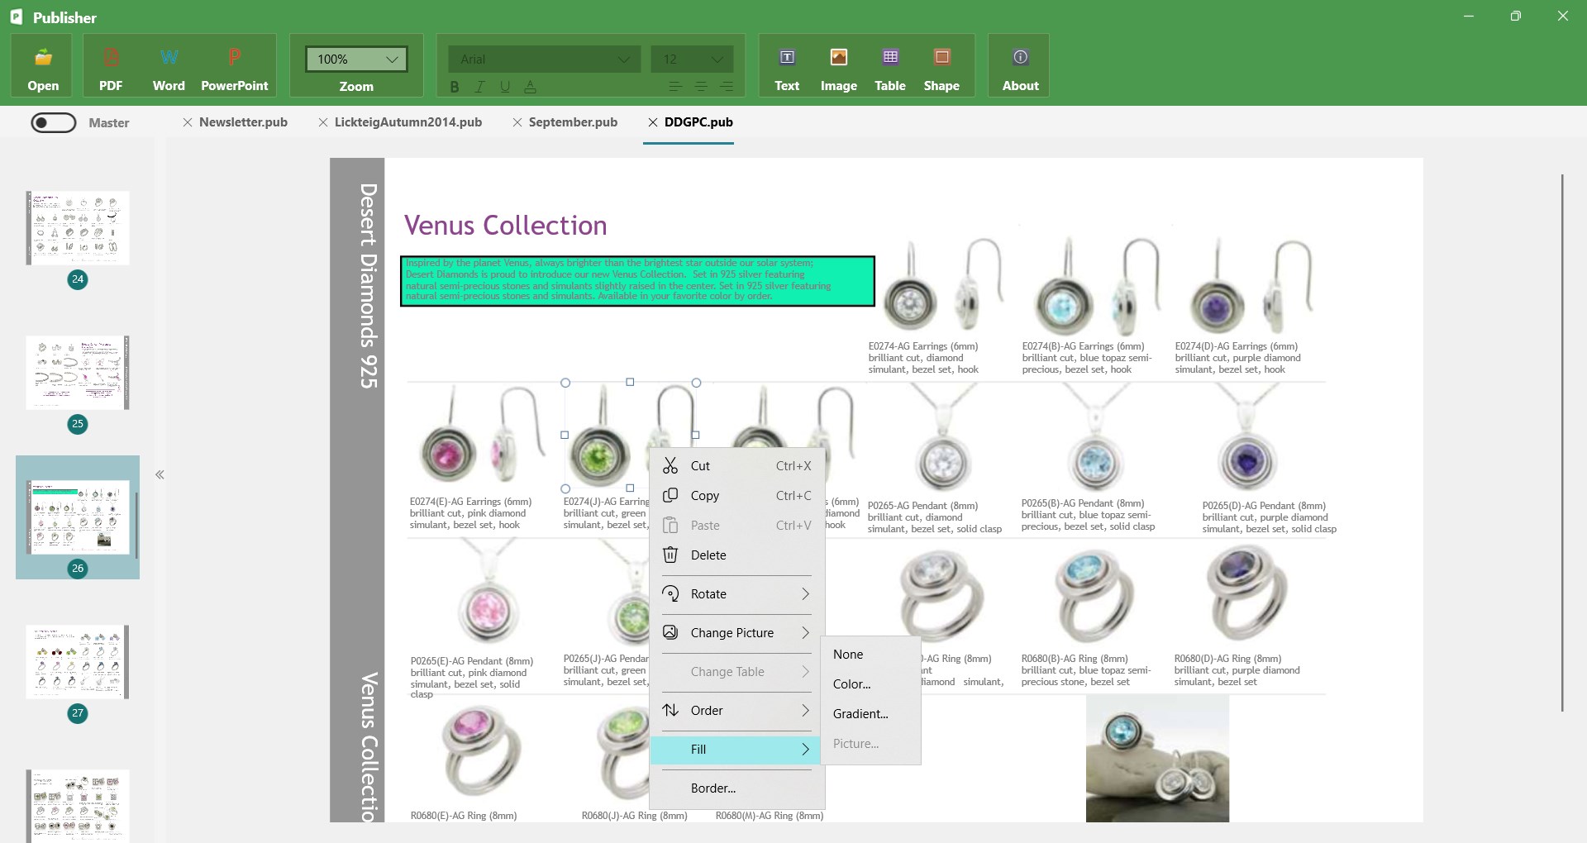Insert a Text box
The width and height of the screenshot is (1587, 843).
786,66
